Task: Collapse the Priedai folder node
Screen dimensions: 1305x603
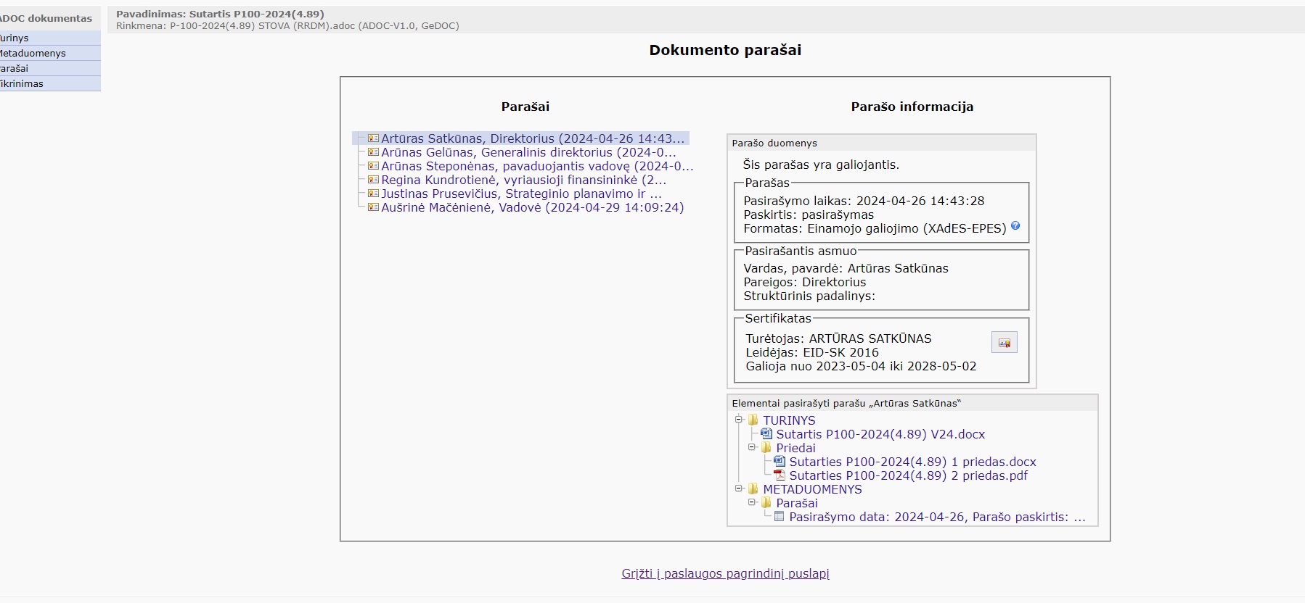Action: (753, 447)
